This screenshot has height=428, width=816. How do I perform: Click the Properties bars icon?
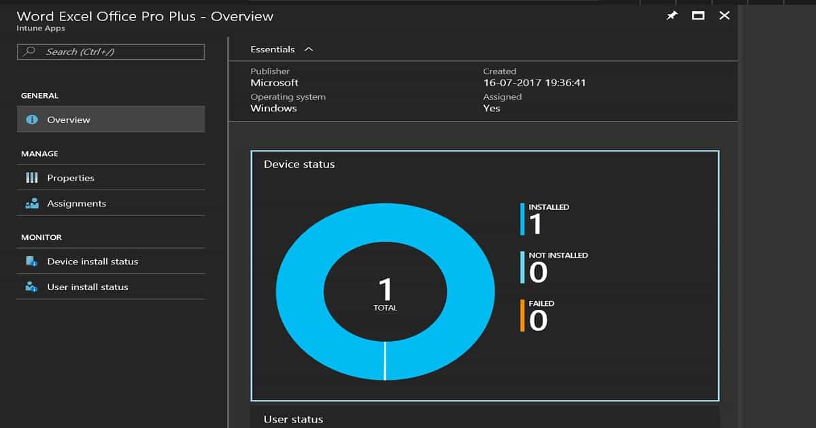(31, 178)
